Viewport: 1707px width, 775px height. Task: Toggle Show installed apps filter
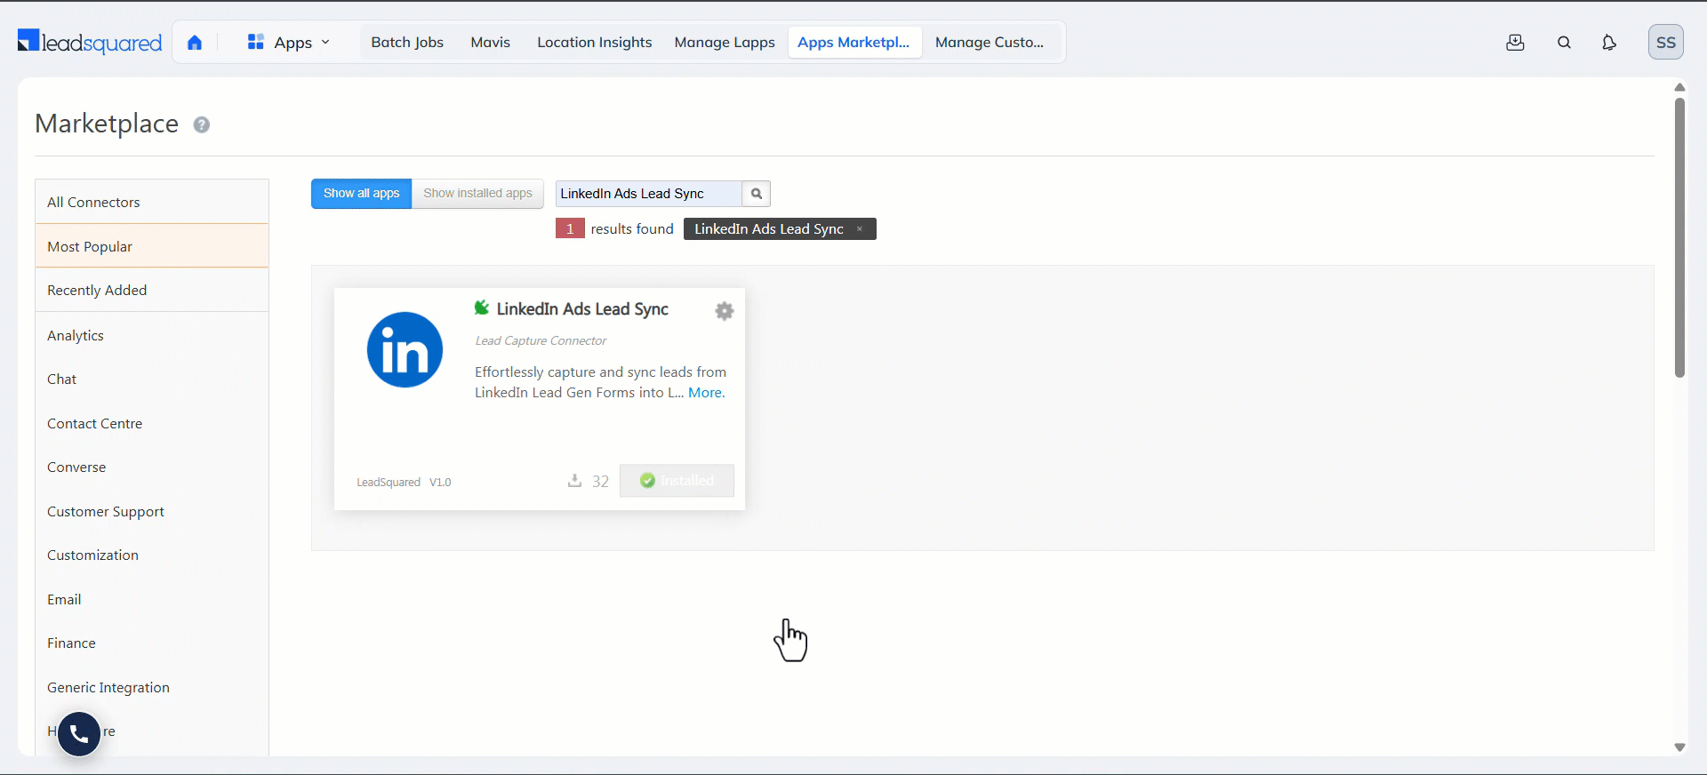point(477,194)
